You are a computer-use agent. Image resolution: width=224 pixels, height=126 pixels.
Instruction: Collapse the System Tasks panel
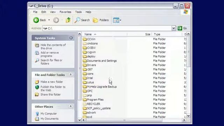pyautogui.click(x=71, y=38)
